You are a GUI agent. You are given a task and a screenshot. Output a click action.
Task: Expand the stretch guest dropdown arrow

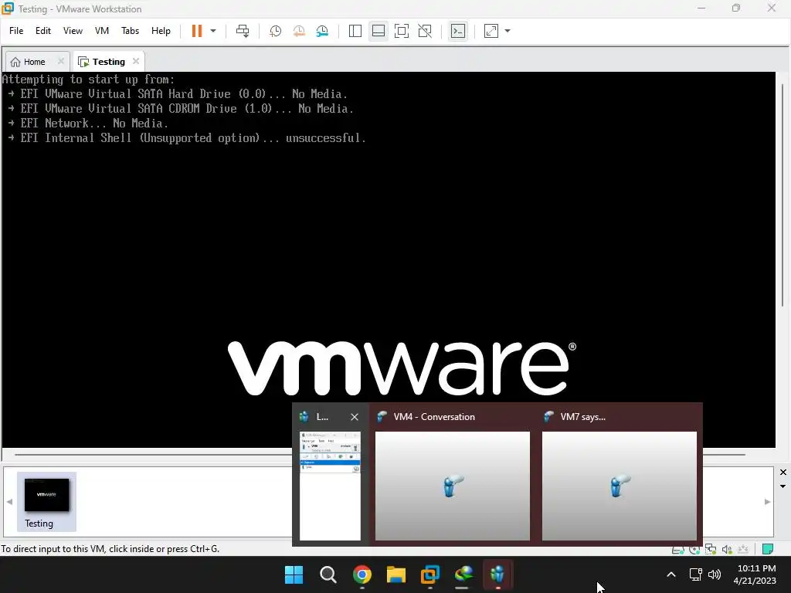coord(508,31)
